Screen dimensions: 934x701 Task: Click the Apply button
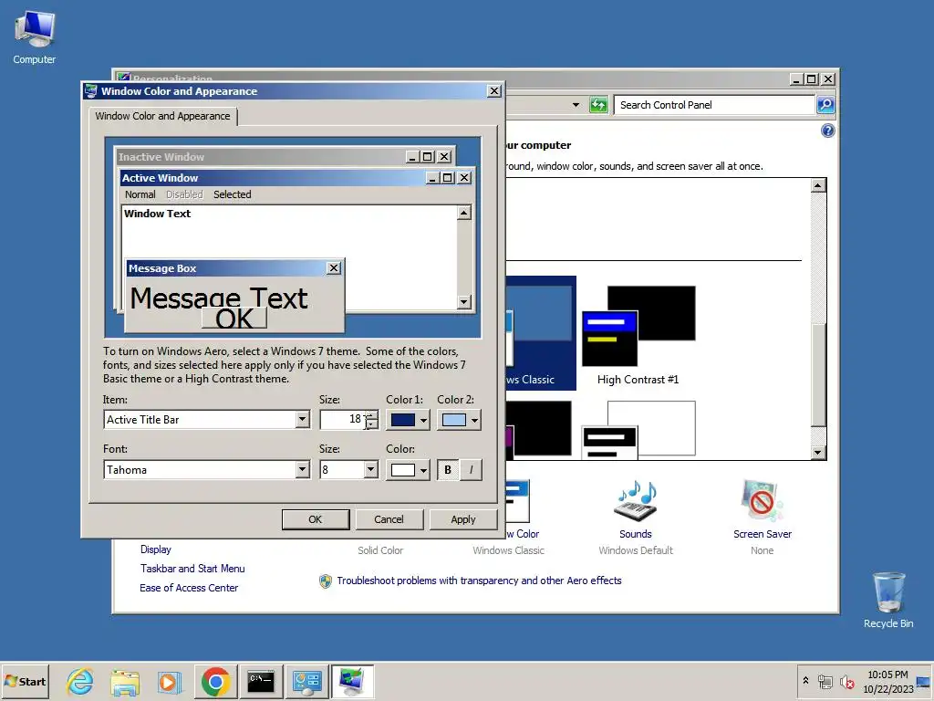(462, 519)
